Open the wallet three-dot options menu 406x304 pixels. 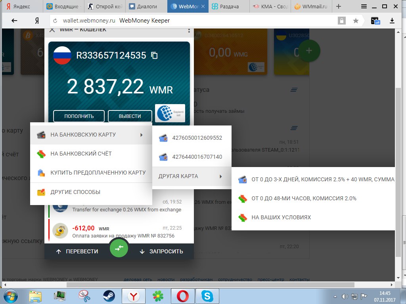pyautogui.click(x=189, y=30)
